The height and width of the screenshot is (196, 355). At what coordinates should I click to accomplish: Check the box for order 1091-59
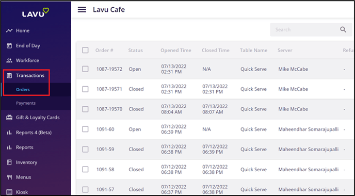pos(85,150)
